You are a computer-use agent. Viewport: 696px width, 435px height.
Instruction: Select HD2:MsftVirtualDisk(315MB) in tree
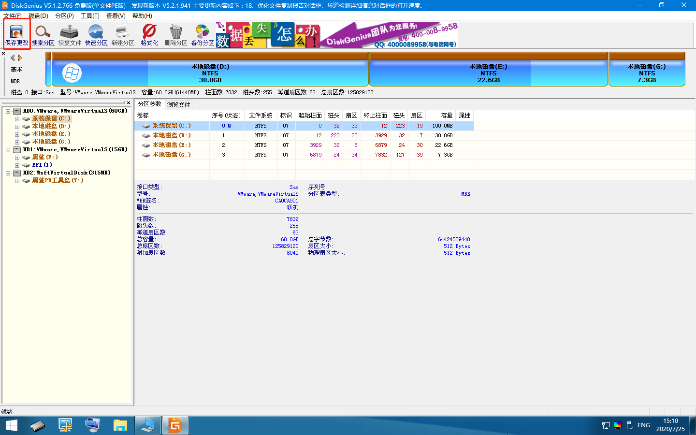67,173
